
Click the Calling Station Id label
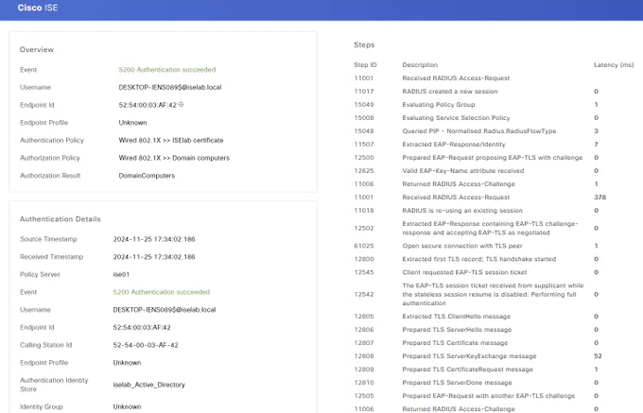tap(45, 345)
